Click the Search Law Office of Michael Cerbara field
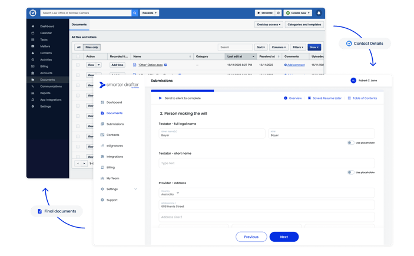The height and width of the screenshot is (256, 414). point(86,13)
